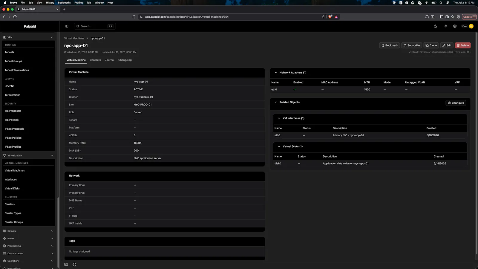Screen dimensions: 478x269
Task: Toggle Brave sidebar icon
Action: 442,17
